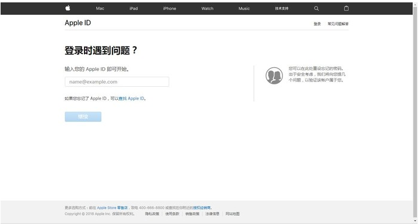Open the 授权经销商 reseller link
The image size is (420, 224).
tap(202, 208)
